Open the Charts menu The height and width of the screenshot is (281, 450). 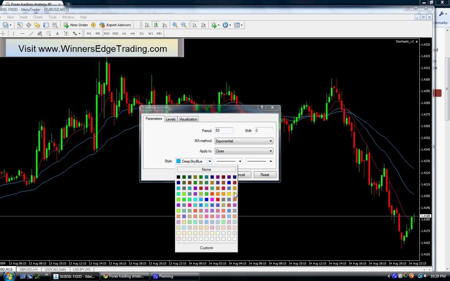coord(38,17)
